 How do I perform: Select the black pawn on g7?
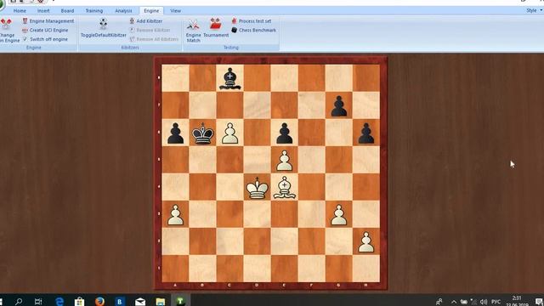[338, 105]
